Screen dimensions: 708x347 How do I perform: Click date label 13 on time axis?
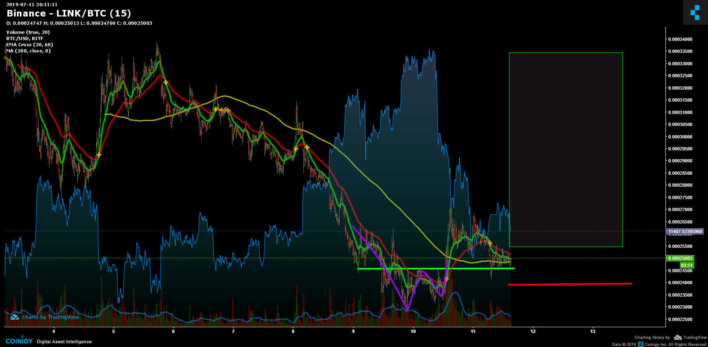pos(593,331)
